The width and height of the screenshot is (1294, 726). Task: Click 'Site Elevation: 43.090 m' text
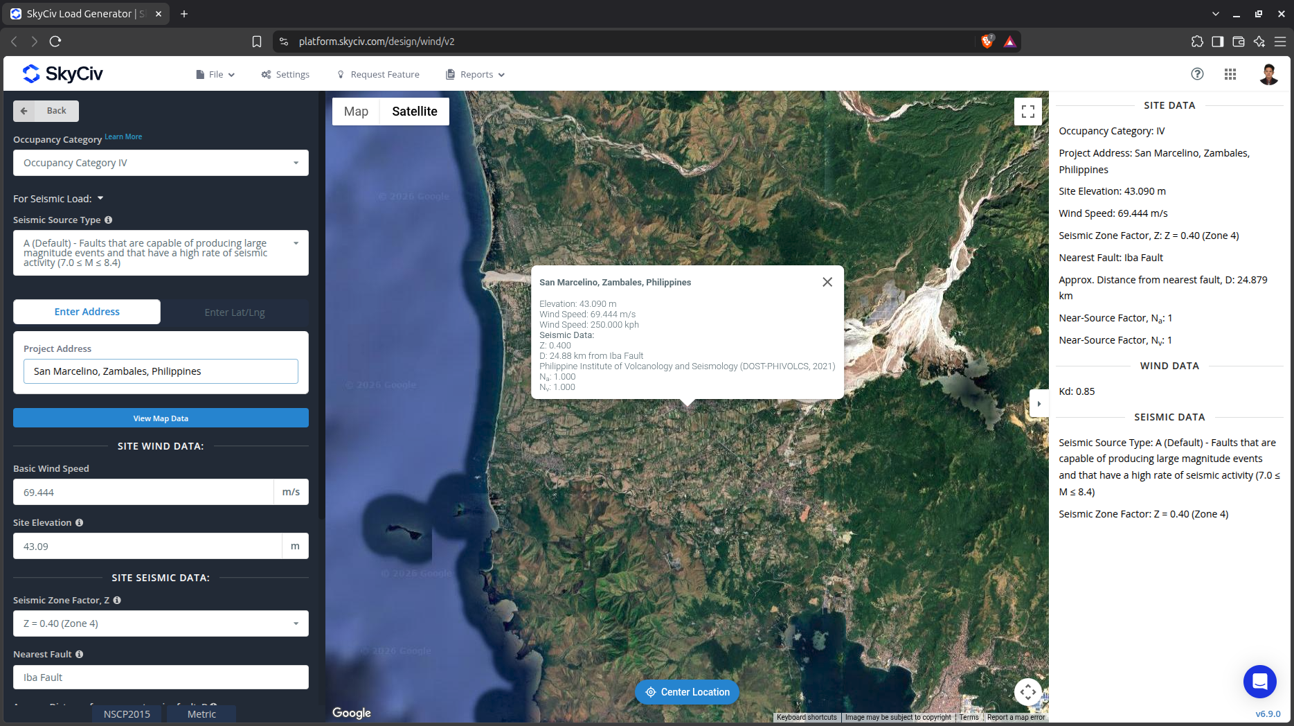click(1112, 191)
